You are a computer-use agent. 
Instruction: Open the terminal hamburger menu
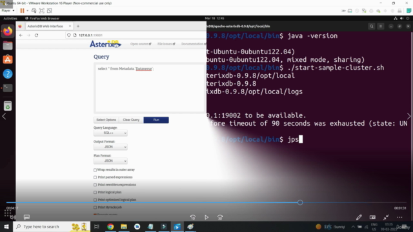[x=381, y=26]
